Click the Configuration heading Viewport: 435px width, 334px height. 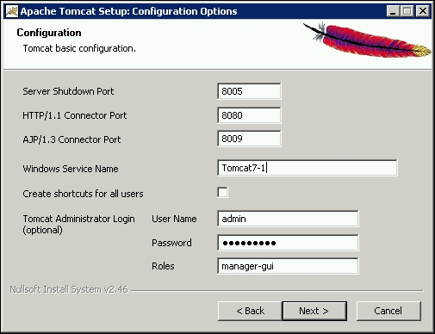[x=49, y=33]
